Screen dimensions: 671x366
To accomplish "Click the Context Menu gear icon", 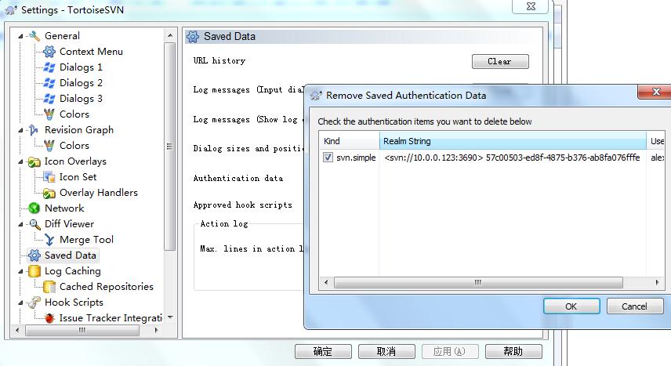I will coord(49,52).
